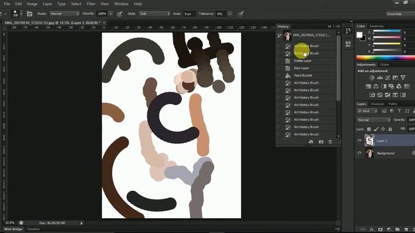Add layer style fx icon
Viewport: 415px width, 233px height.
coord(372,229)
